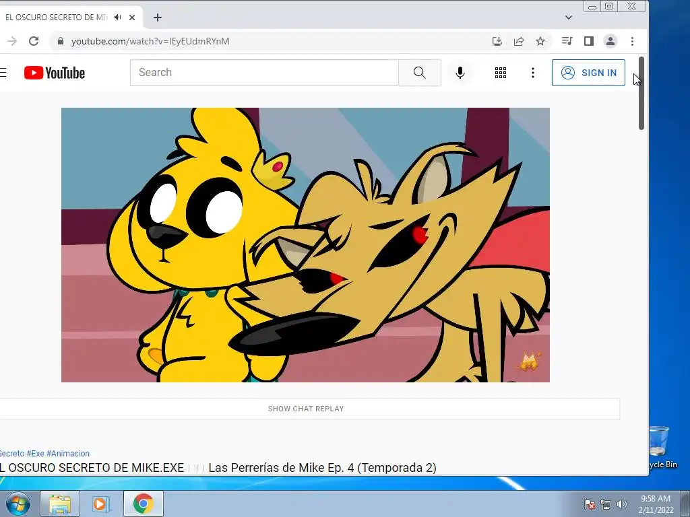Screen dimensions: 690x517
Task: Go forward with the browser arrow
Action: (x=12, y=41)
